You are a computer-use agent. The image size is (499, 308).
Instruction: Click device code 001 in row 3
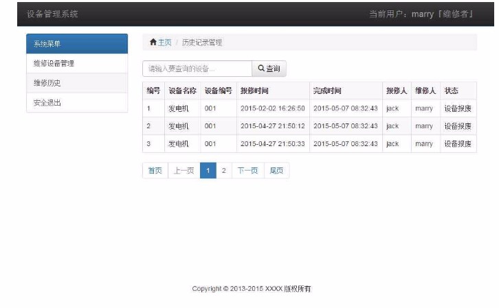pos(210,144)
